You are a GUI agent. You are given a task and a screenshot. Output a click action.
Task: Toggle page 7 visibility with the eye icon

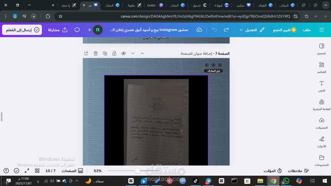point(124,53)
